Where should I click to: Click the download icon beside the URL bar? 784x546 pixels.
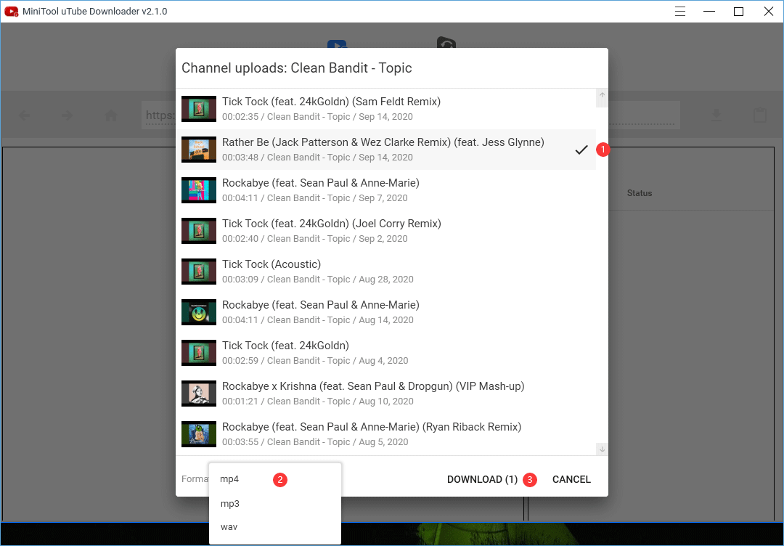click(x=716, y=115)
